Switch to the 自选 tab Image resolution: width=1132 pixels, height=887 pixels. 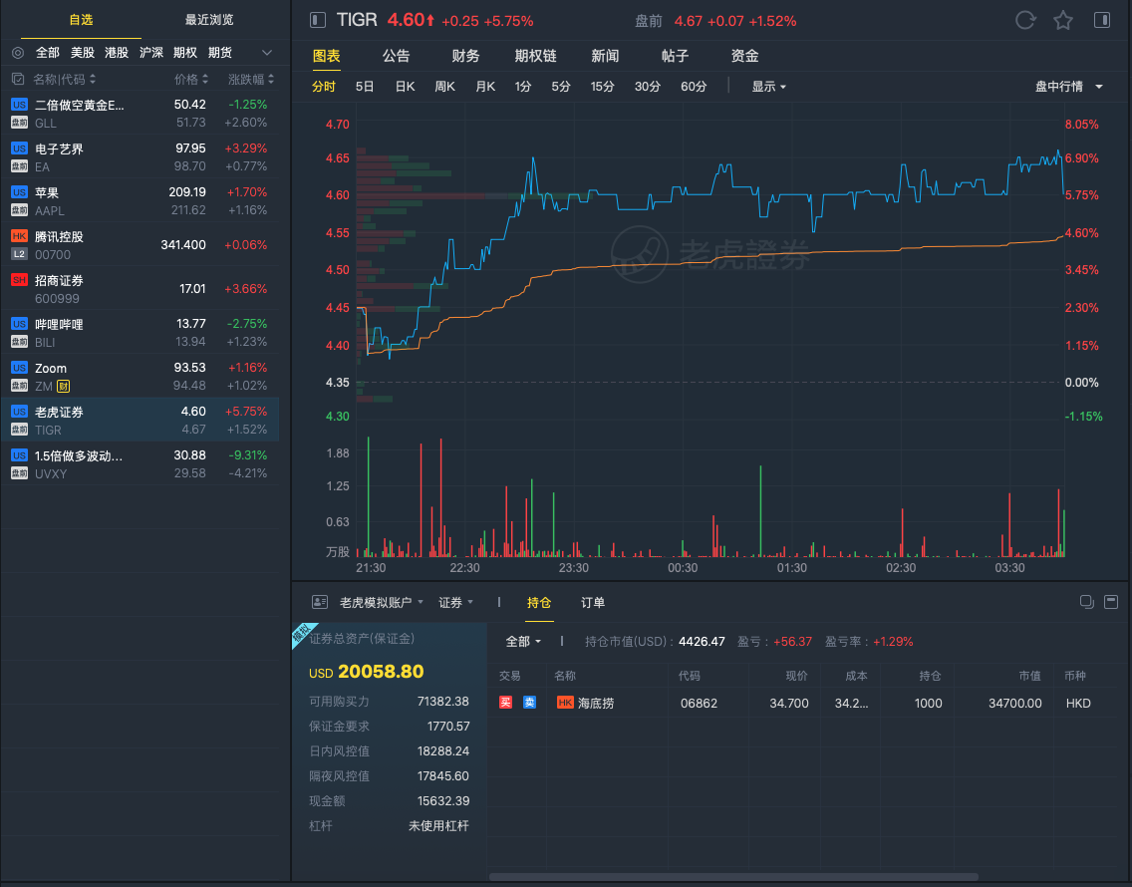click(81, 20)
